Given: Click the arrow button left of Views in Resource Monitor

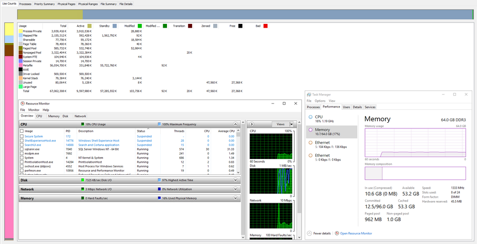Looking at the screenshot, I should click(252, 124).
